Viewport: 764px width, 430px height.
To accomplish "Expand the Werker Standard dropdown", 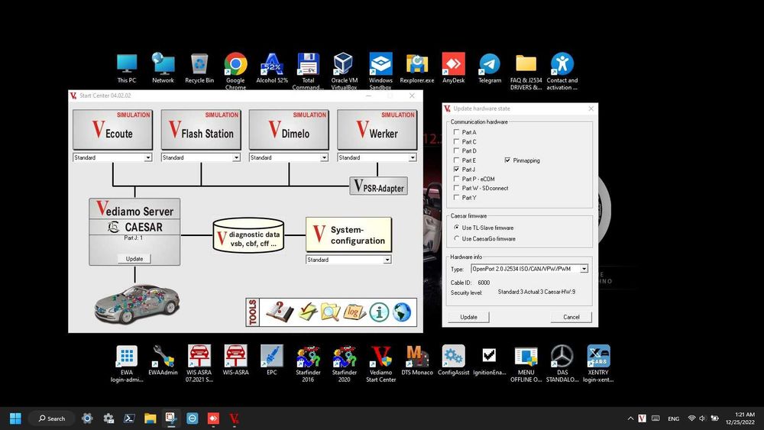I will pos(413,158).
